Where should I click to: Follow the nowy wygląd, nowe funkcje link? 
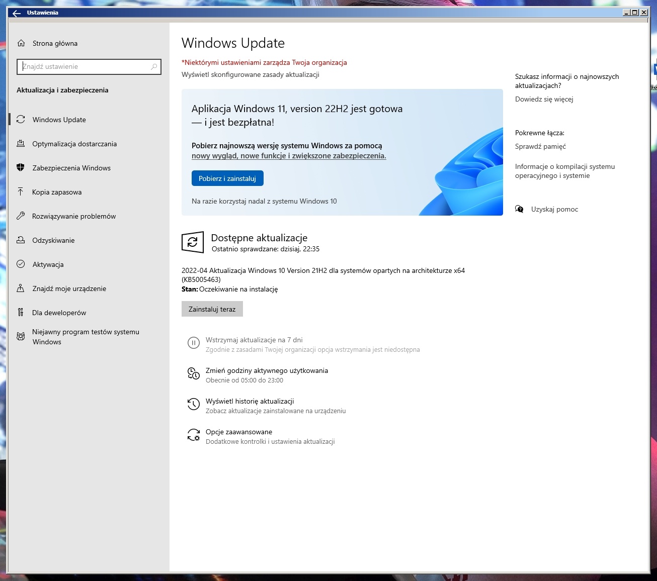click(x=289, y=156)
